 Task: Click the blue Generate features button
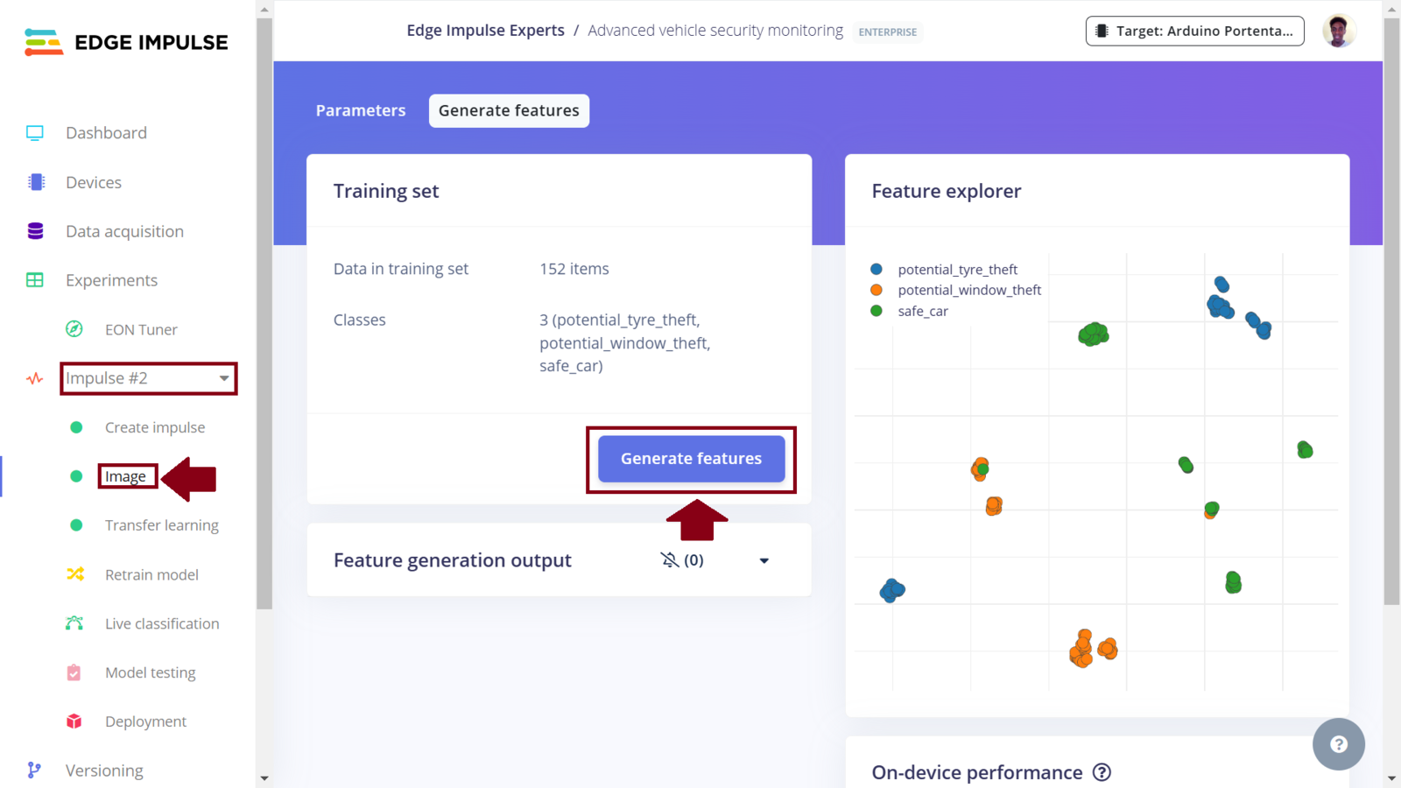pyautogui.click(x=691, y=459)
